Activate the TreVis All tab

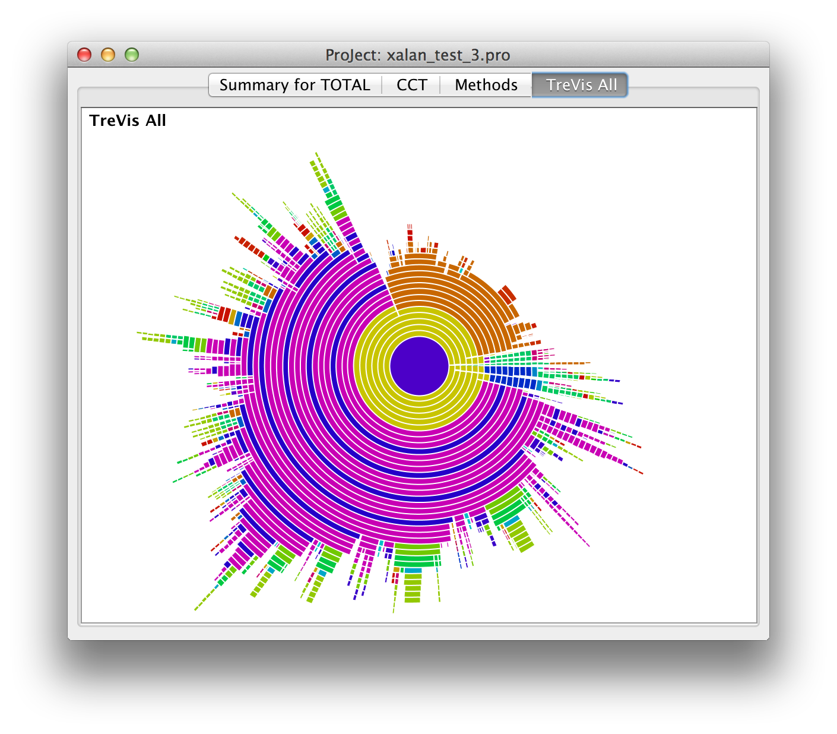pos(581,85)
